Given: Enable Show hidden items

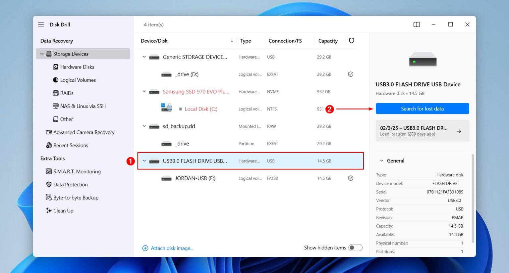Looking at the screenshot, I should pos(356,248).
